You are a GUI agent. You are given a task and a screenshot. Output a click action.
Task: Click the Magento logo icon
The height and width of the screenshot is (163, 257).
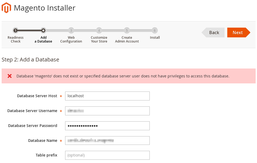coord(6,8)
